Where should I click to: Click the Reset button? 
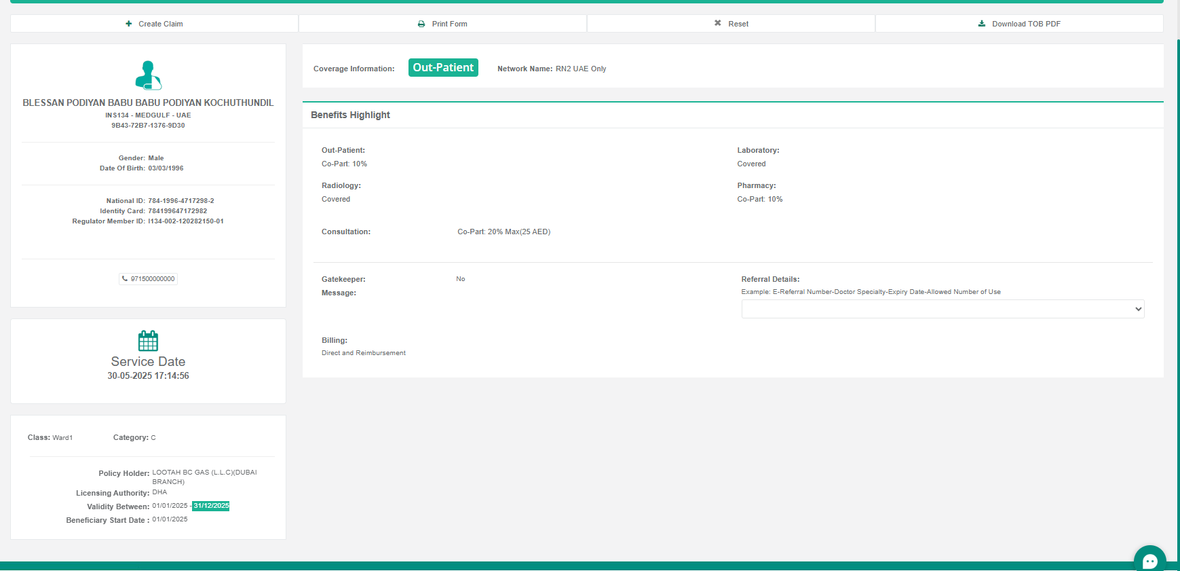[x=731, y=24]
